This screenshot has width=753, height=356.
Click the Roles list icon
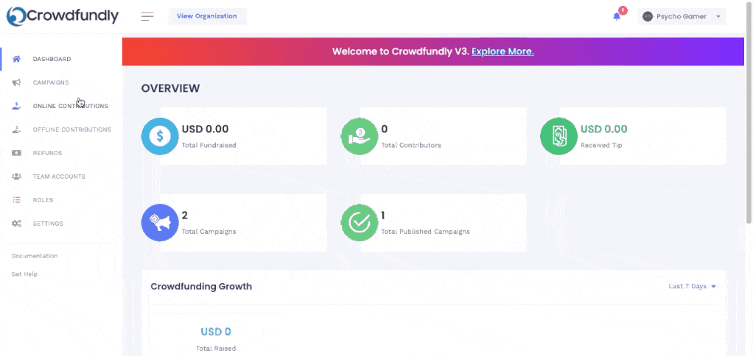point(16,200)
